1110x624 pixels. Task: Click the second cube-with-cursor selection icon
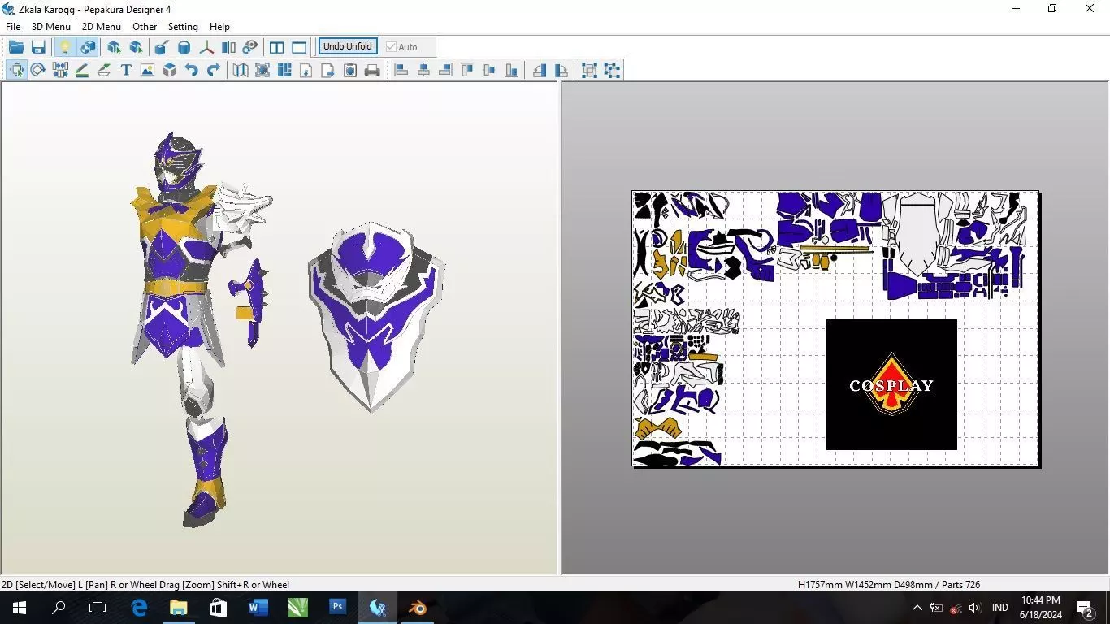[x=136, y=47]
